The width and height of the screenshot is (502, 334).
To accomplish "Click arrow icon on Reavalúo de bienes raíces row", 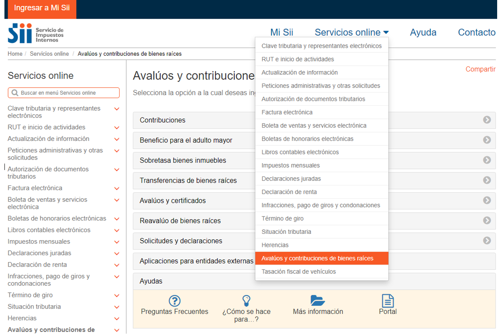I will tap(487, 221).
